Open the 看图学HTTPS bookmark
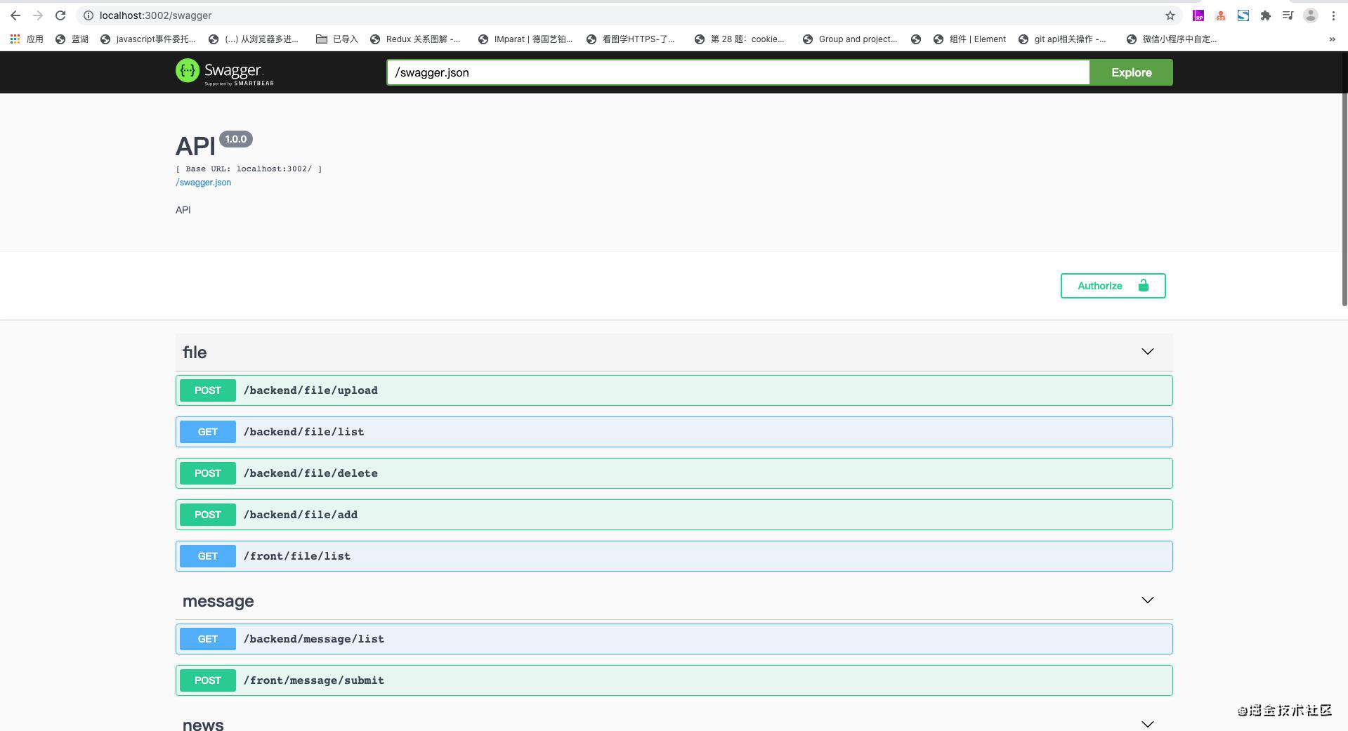The width and height of the screenshot is (1348, 731). [631, 39]
